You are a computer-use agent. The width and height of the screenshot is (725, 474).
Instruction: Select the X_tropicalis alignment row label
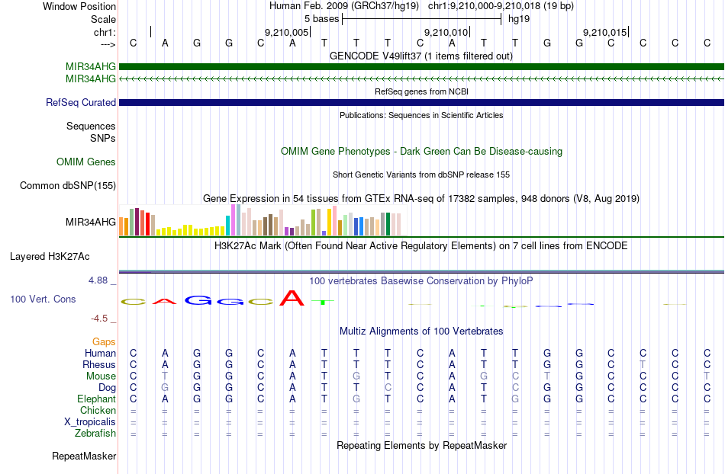coord(90,422)
